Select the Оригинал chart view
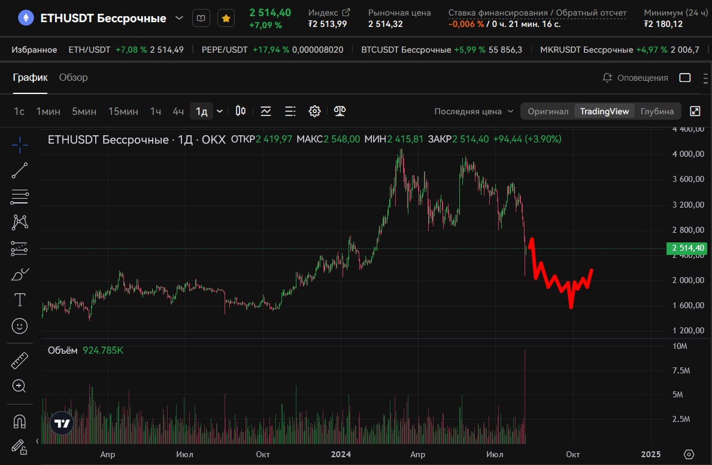 point(547,111)
